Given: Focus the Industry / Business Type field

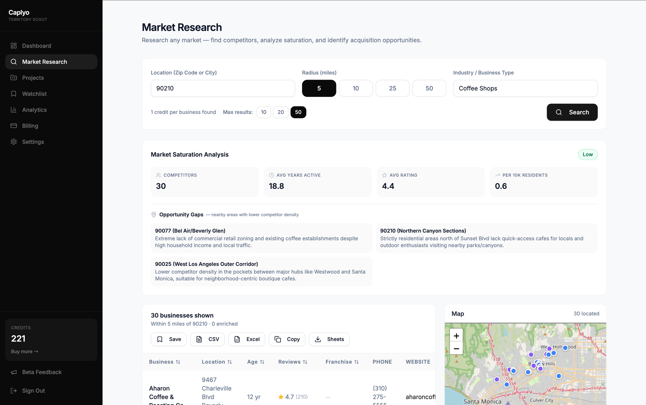Looking at the screenshot, I should tap(525, 88).
